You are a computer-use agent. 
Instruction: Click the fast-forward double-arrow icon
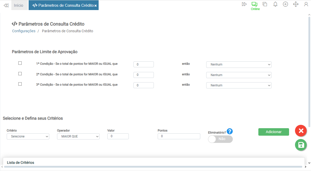pyautogui.click(x=244, y=4)
